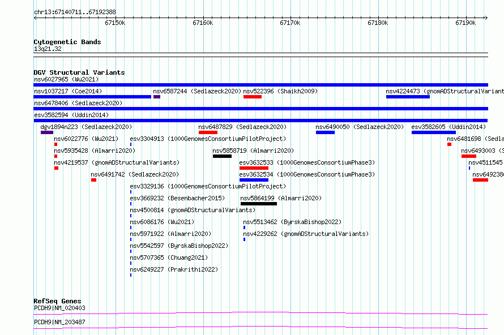The width and height of the screenshot is (504, 335).
Task: Click the RefSeq Genes track title
Action: [x=57, y=301]
